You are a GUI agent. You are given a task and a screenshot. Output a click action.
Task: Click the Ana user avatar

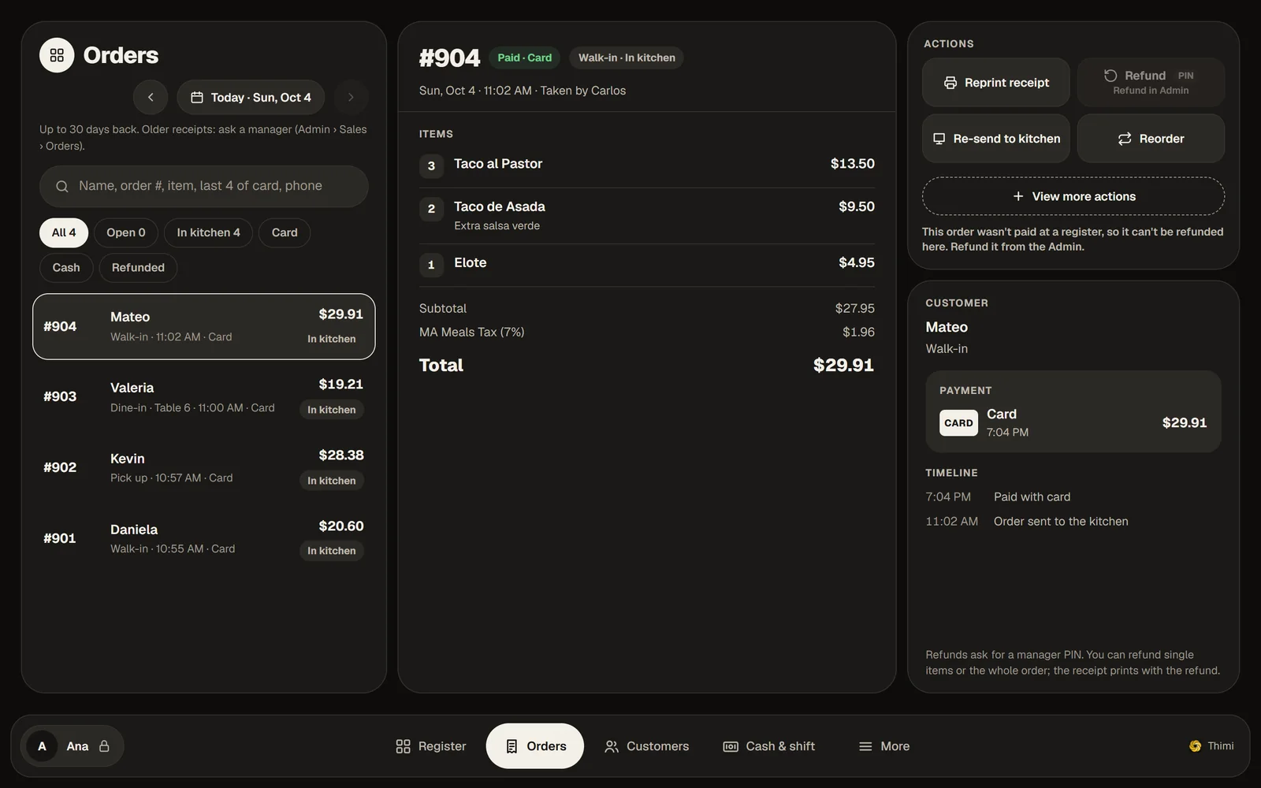(x=42, y=746)
